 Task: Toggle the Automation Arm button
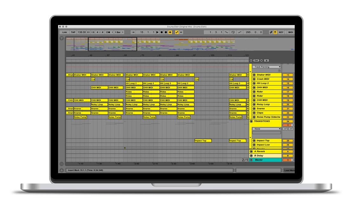pyautogui.click(x=177, y=32)
